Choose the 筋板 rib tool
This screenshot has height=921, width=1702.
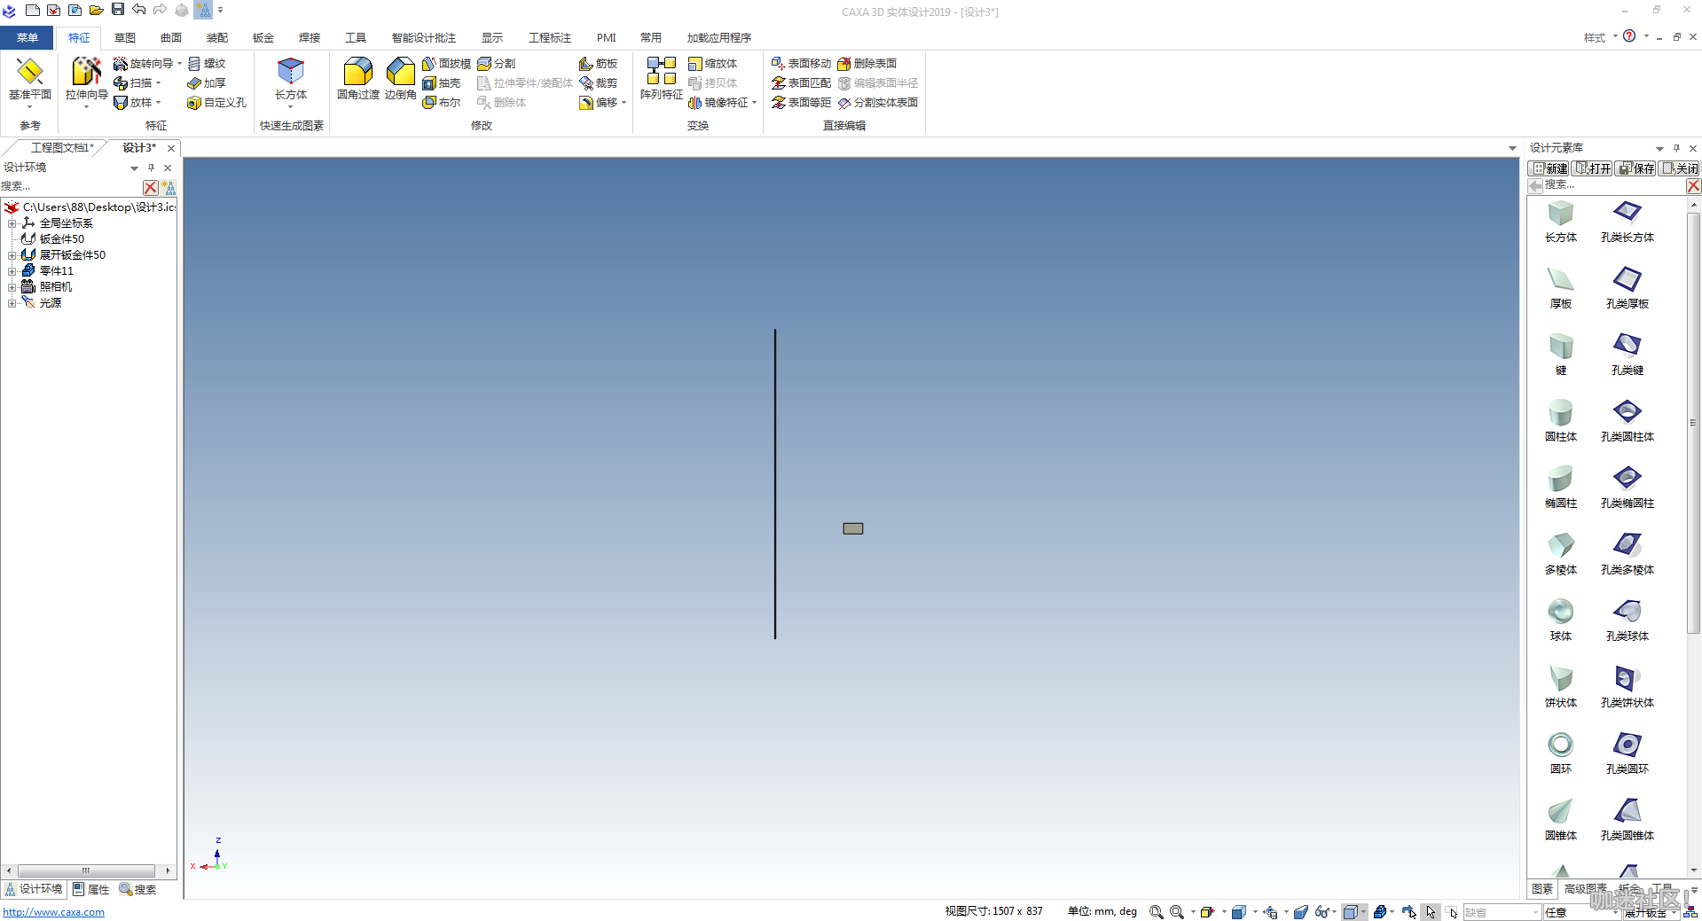(598, 64)
